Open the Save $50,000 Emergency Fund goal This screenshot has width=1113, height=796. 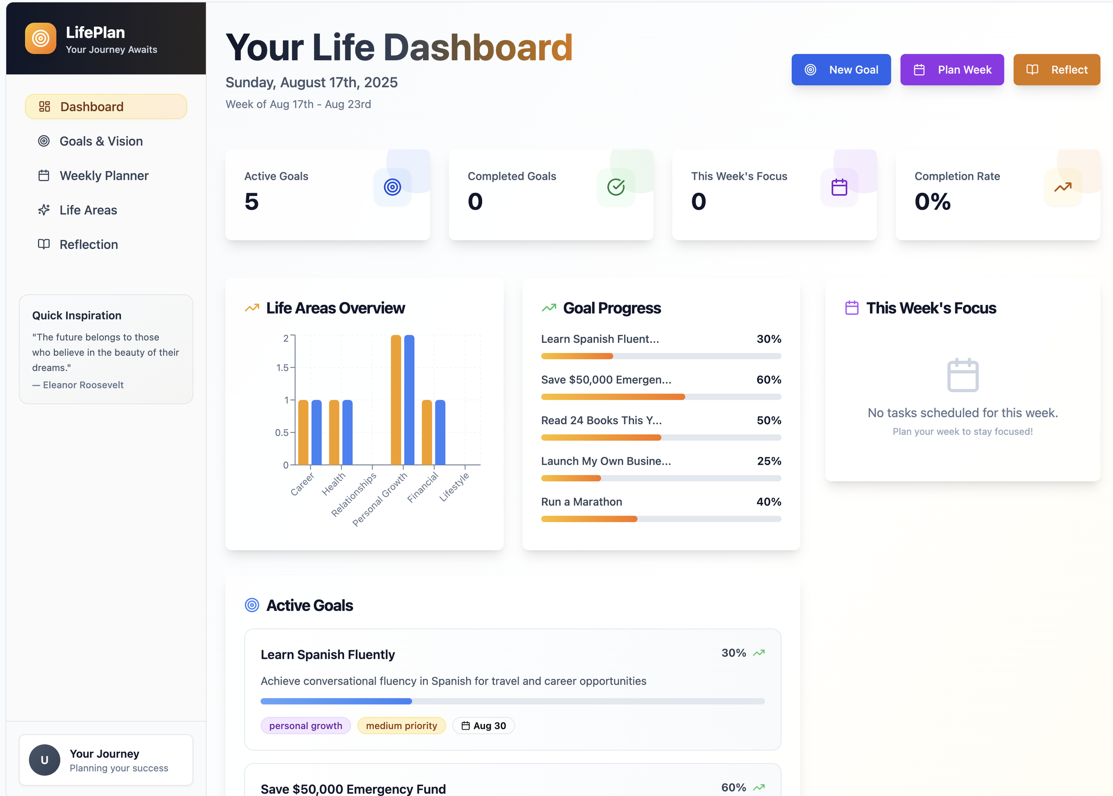[x=512, y=780]
